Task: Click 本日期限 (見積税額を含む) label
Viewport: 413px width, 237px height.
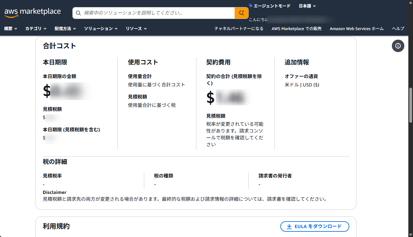Action: 71,130
